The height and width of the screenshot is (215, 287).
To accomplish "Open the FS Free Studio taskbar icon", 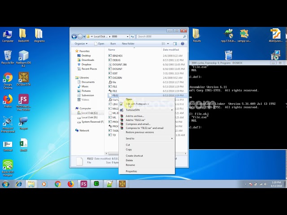I will click(84, 184).
